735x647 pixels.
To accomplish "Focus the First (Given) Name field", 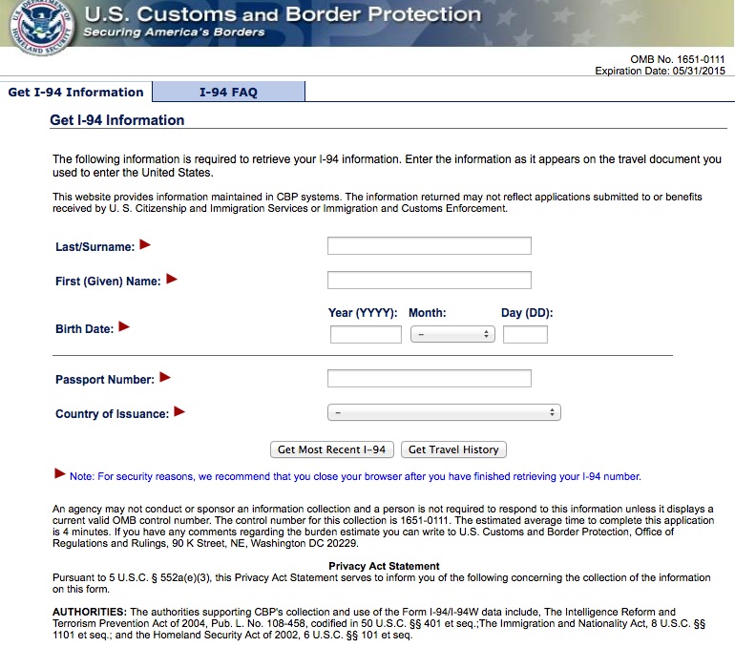I will pos(429,281).
